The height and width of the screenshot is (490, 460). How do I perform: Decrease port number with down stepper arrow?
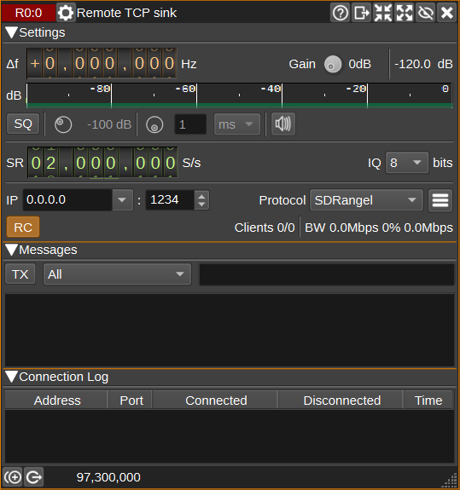click(x=201, y=205)
